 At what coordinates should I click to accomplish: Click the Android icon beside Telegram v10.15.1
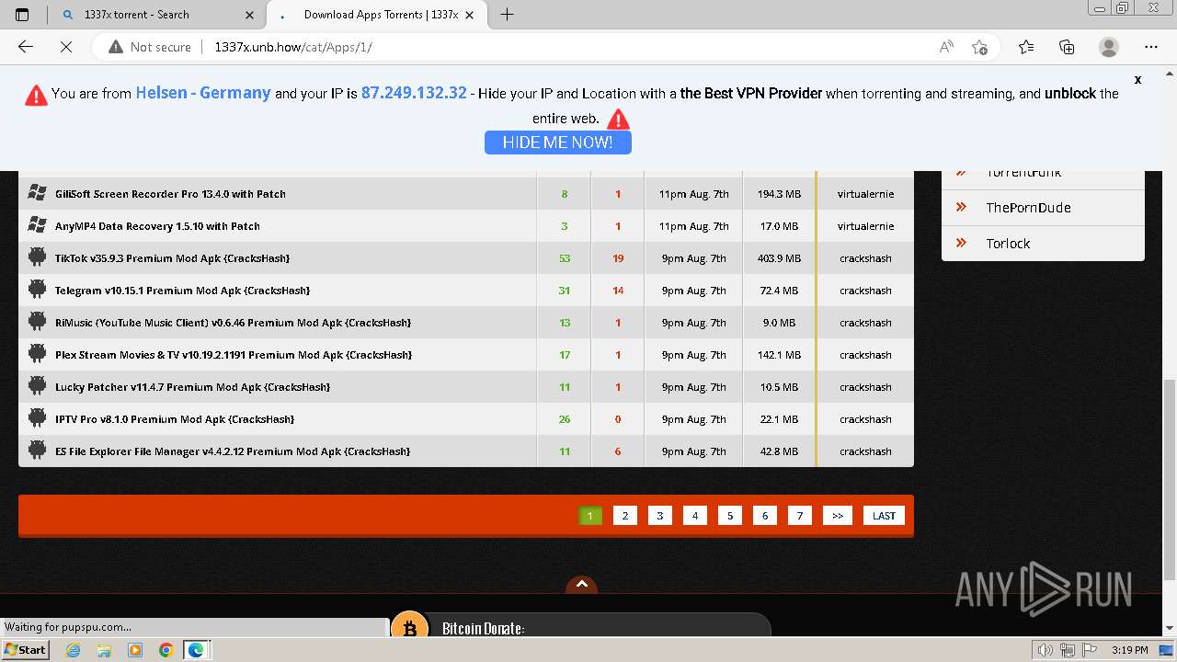pyautogui.click(x=38, y=290)
